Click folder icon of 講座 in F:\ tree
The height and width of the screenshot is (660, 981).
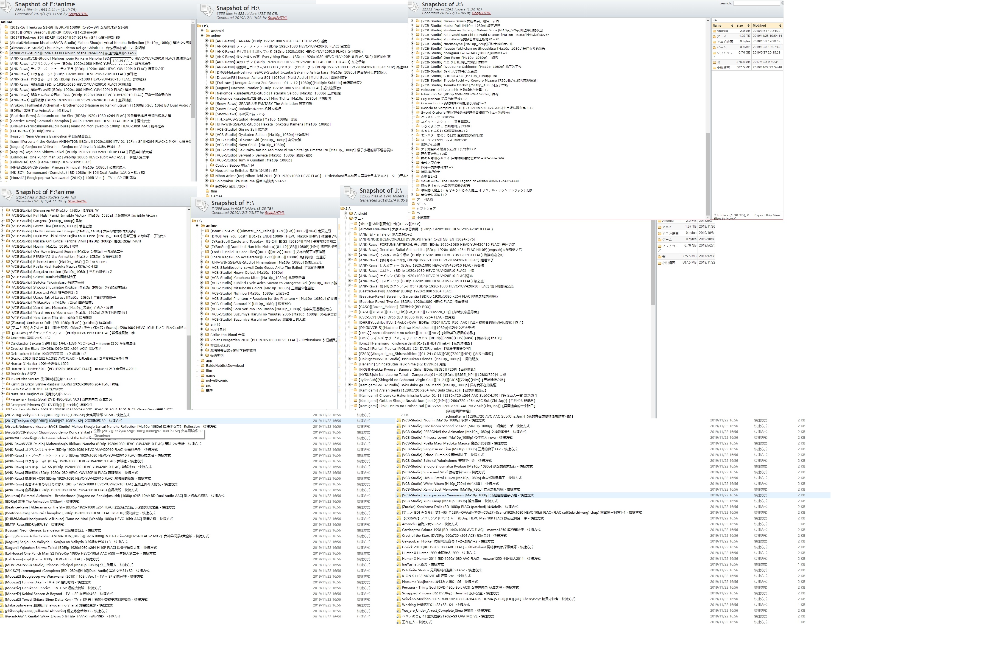click(x=202, y=390)
